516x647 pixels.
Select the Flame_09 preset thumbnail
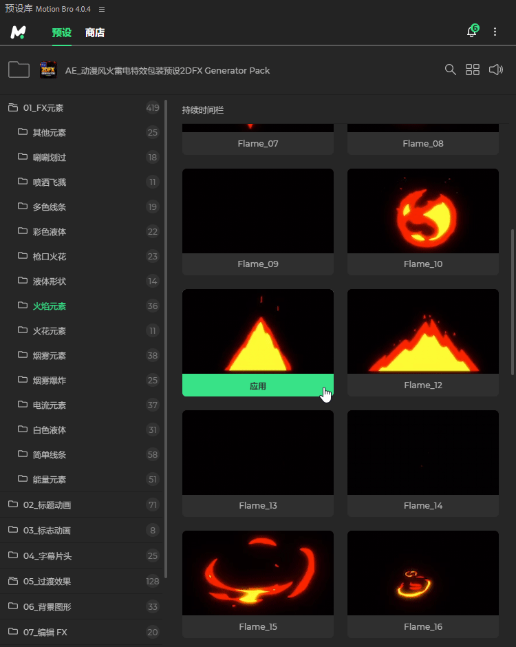click(x=258, y=211)
